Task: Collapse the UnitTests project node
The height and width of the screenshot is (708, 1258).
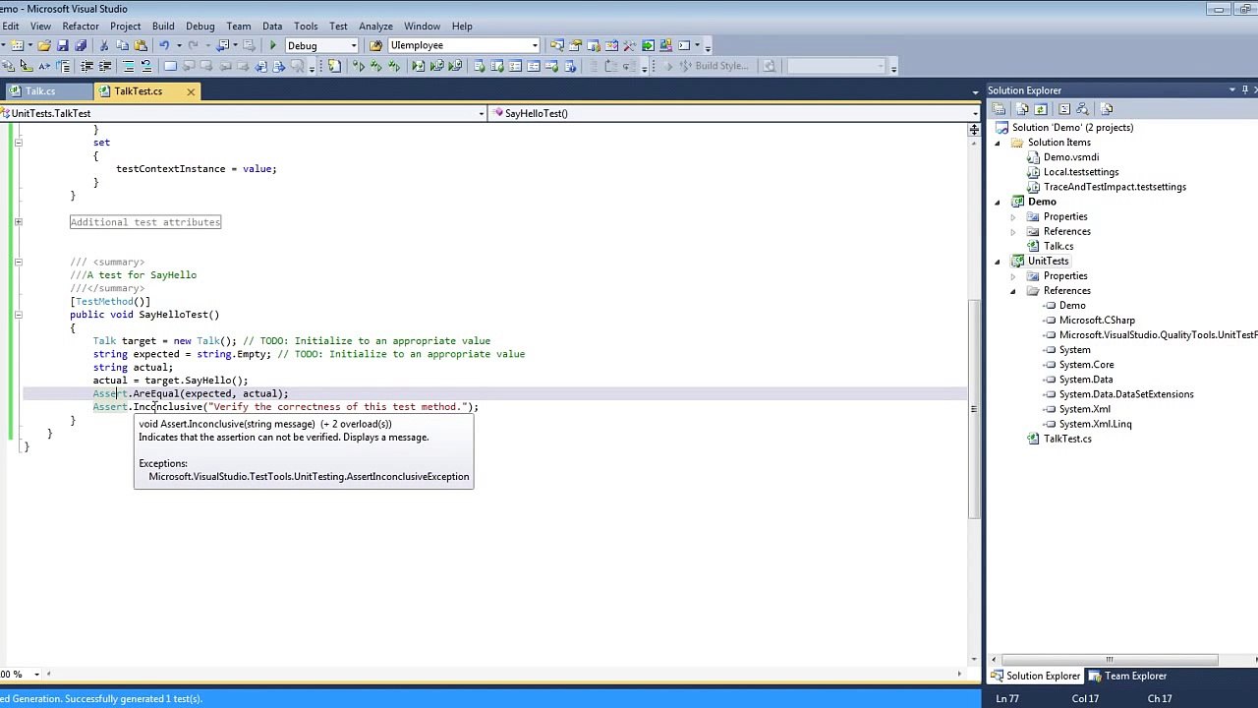Action: pyautogui.click(x=998, y=261)
